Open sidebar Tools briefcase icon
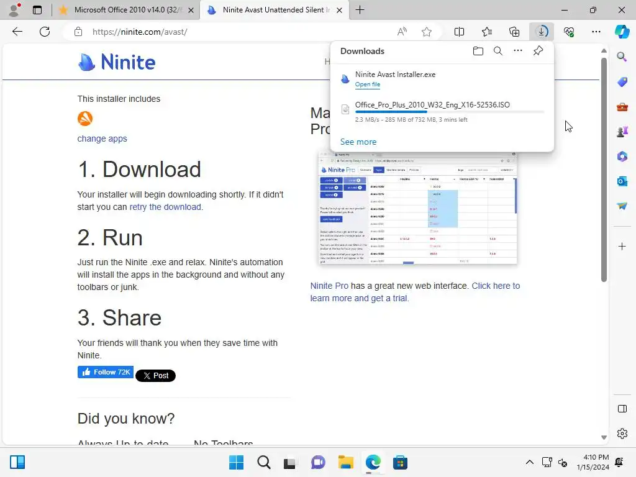636x477 pixels. (x=622, y=107)
